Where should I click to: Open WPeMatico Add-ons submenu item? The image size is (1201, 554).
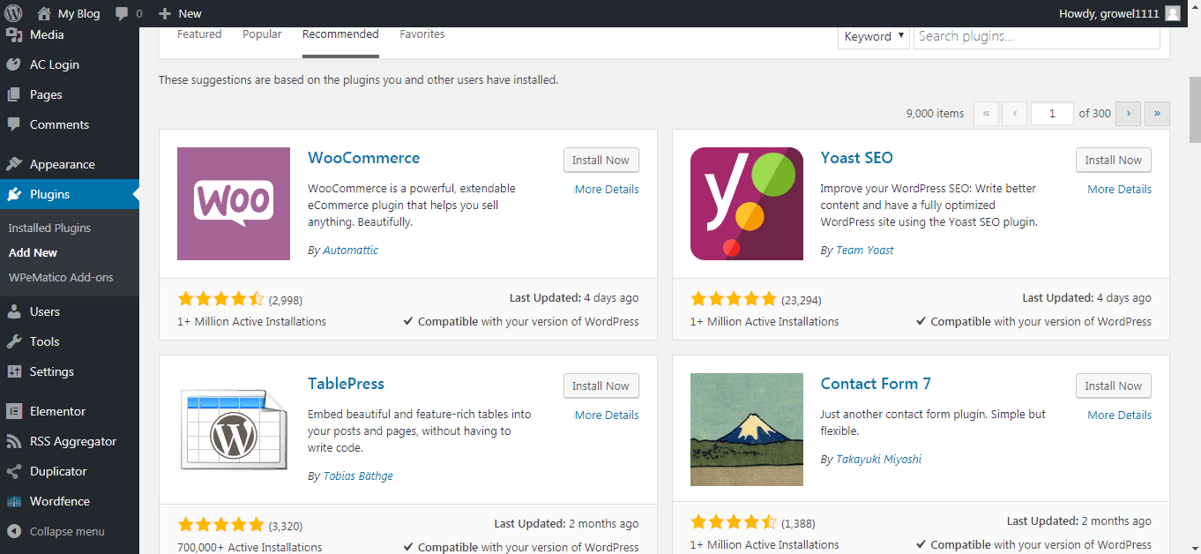coord(61,277)
